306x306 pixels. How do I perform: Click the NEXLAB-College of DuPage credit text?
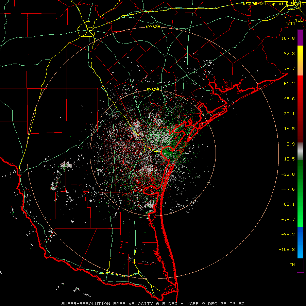point(274,4)
